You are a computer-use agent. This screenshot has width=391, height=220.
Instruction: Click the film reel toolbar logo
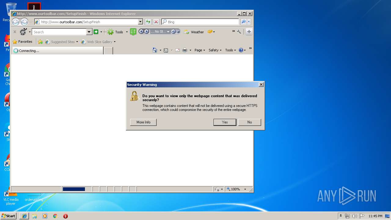23,32
